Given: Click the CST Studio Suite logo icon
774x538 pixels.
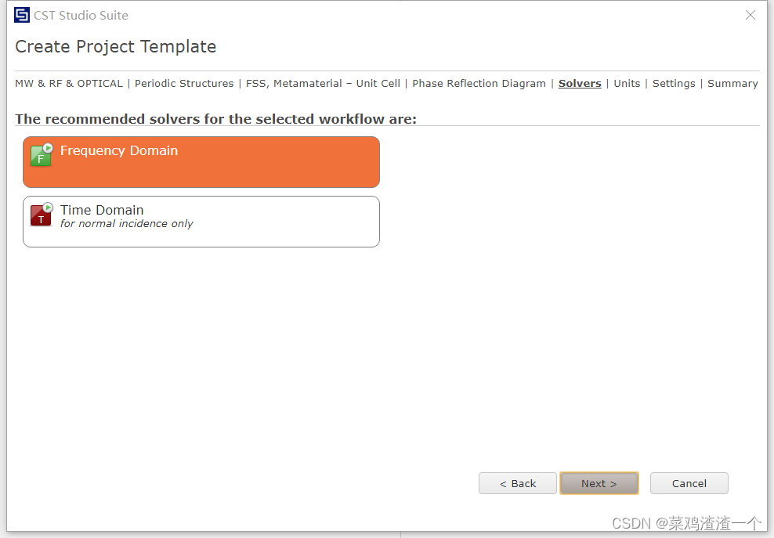Looking at the screenshot, I should click(x=22, y=16).
